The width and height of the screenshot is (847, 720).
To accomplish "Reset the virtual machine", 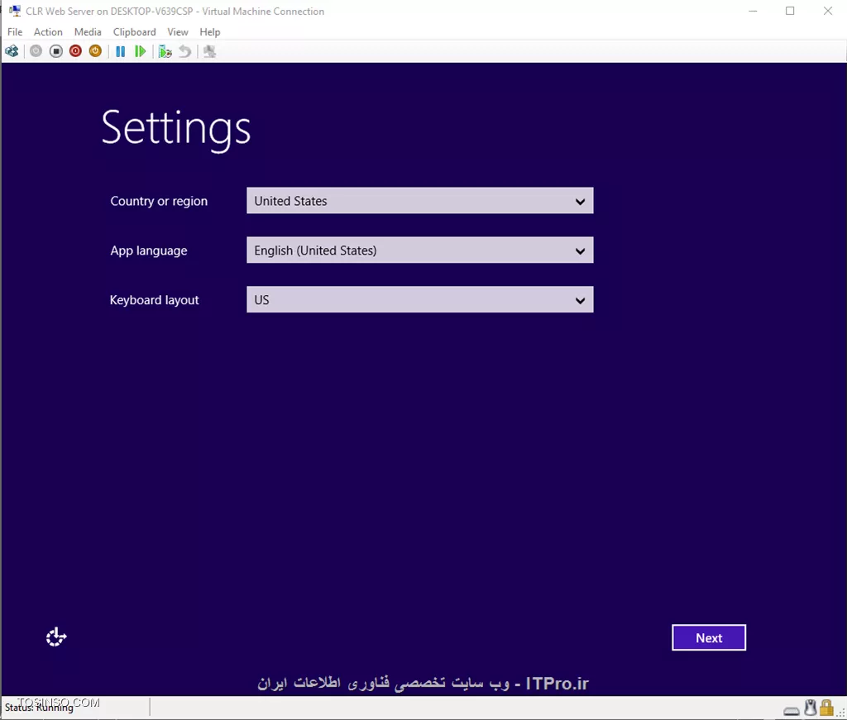I will point(141,50).
